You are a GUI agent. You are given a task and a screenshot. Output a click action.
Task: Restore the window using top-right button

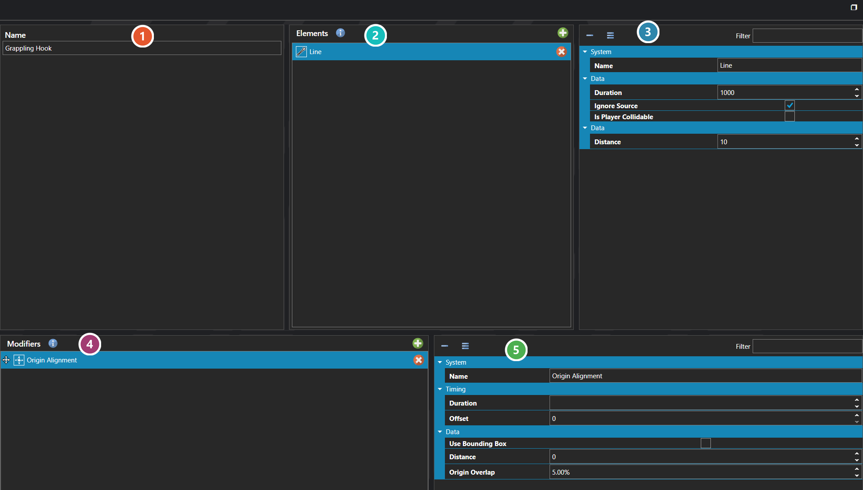(x=854, y=7)
